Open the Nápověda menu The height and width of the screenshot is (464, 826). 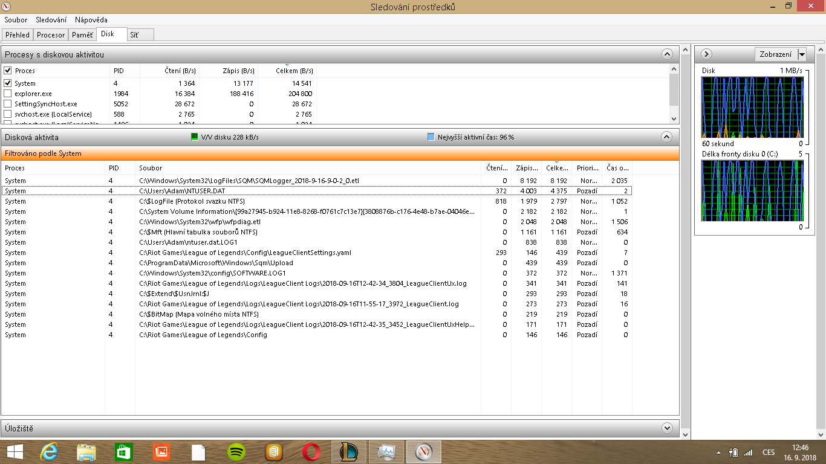point(91,20)
